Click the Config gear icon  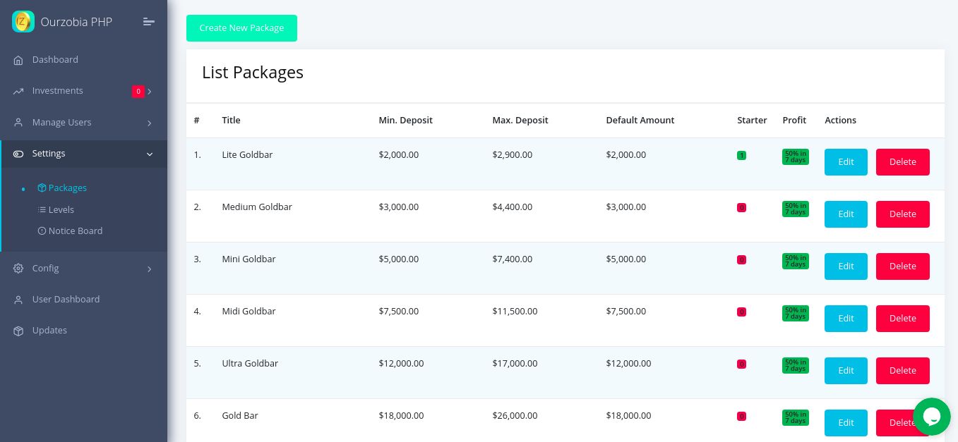(x=18, y=269)
